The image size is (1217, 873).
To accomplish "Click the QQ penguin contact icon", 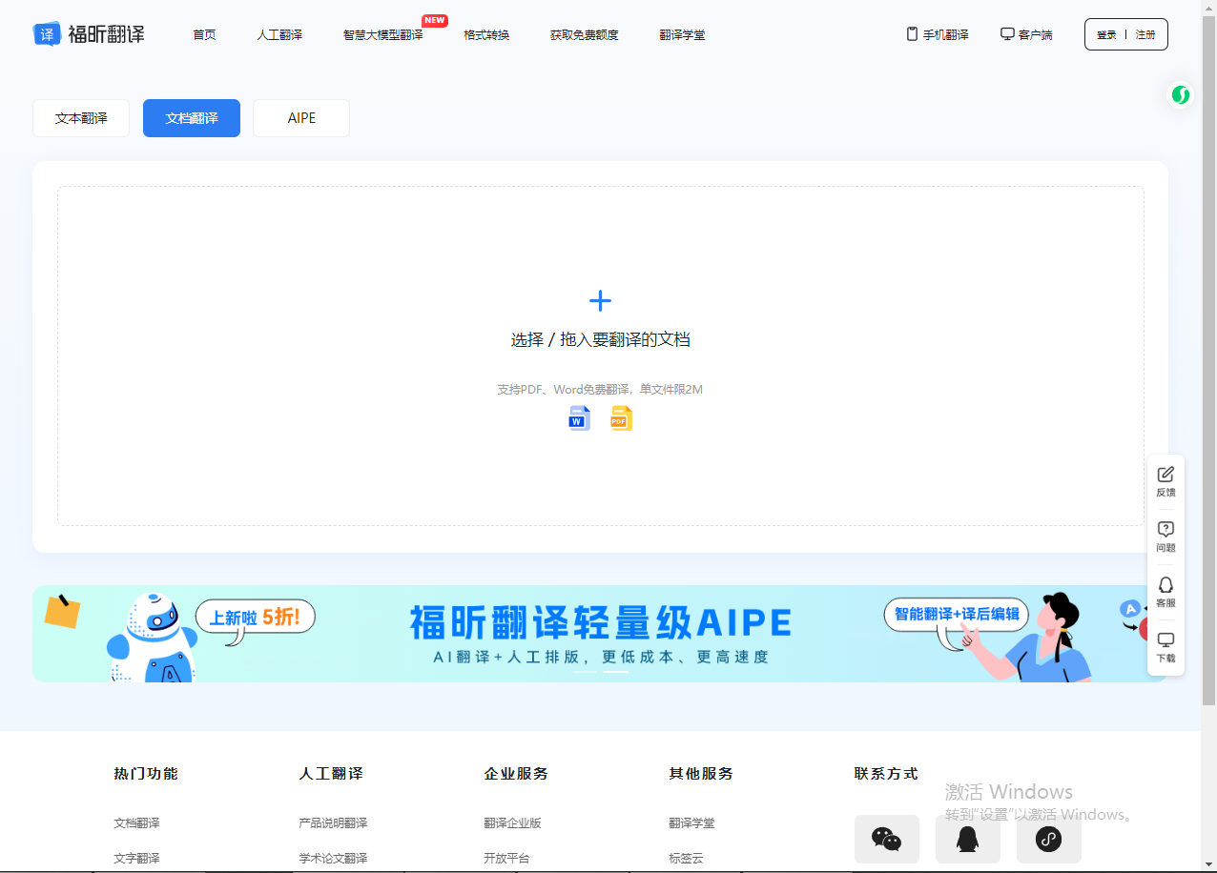I will tap(968, 839).
